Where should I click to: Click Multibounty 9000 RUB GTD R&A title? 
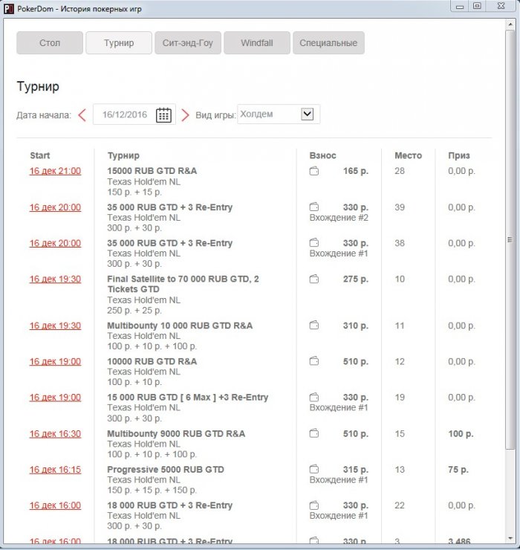pos(176,433)
